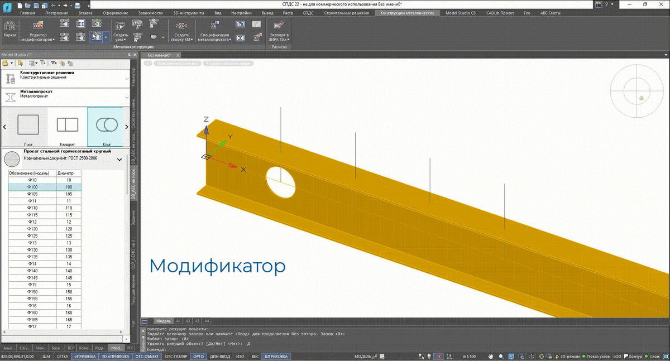Click right arrow in profile shape carousel

click(126, 127)
